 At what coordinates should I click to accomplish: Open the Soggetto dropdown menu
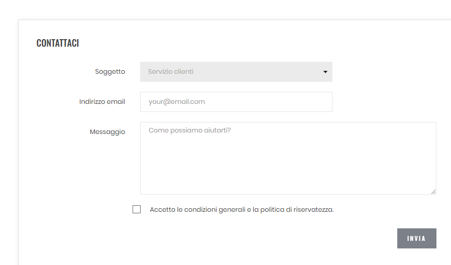236,72
